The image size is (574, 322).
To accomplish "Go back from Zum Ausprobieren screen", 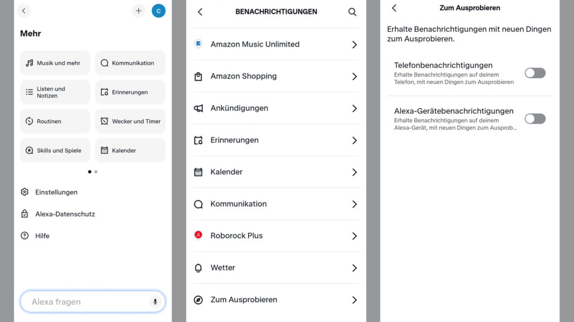I will 394,8.
